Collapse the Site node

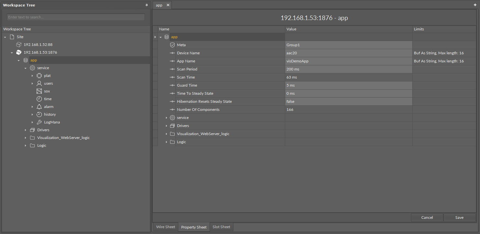click(5, 37)
